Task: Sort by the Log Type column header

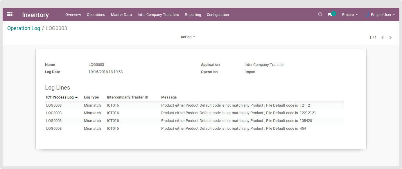Action: coord(91,97)
